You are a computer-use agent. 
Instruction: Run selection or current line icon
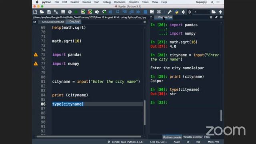97,12
